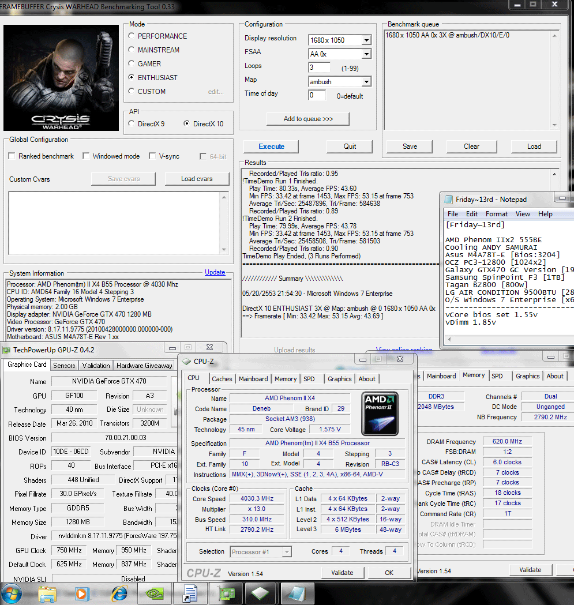Launch Windows Media Player from the taskbar
This screenshot has width=574, height=605.
[x=81, y=594]
